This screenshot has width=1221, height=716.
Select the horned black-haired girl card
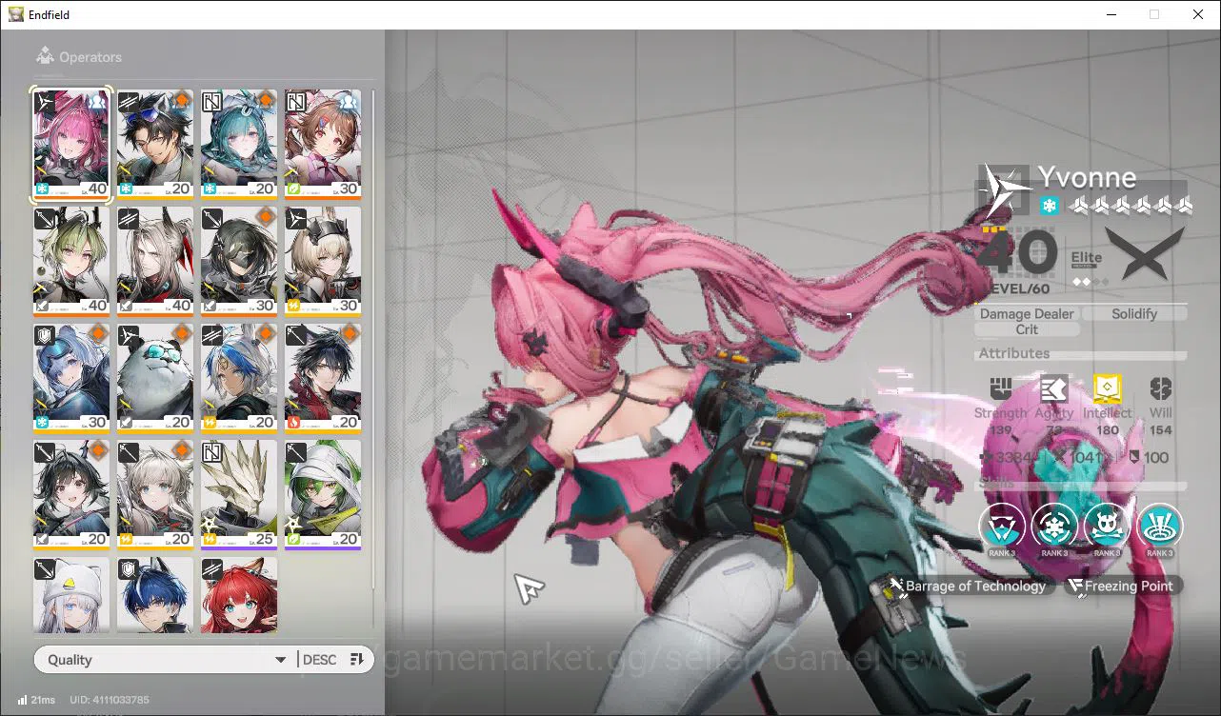(x=71, y=495)
